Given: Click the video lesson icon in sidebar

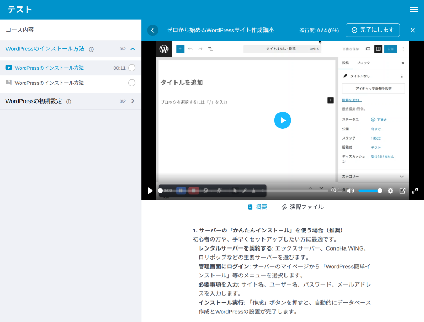Looking at the screenshot, I should pyautogui.click(x=9, y=67).
